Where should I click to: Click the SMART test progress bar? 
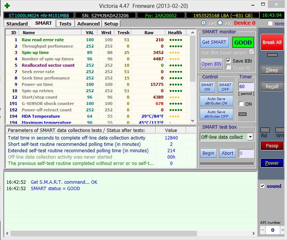click(x=227, y=163)
